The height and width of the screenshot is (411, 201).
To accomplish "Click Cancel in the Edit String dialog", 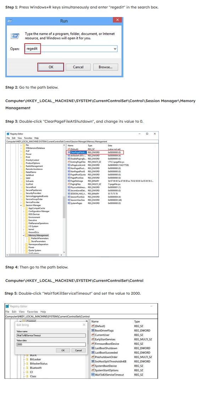I will [x=78, y=350].
